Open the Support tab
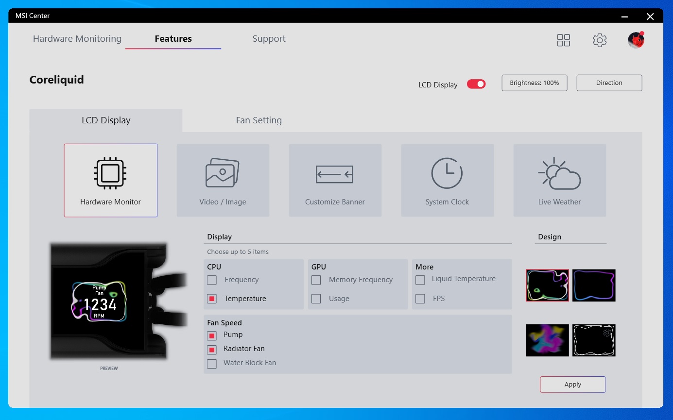 pyautogui.click(x=269, y=39)
